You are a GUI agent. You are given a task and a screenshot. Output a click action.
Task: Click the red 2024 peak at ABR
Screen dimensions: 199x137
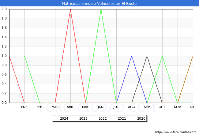(70, 9)
